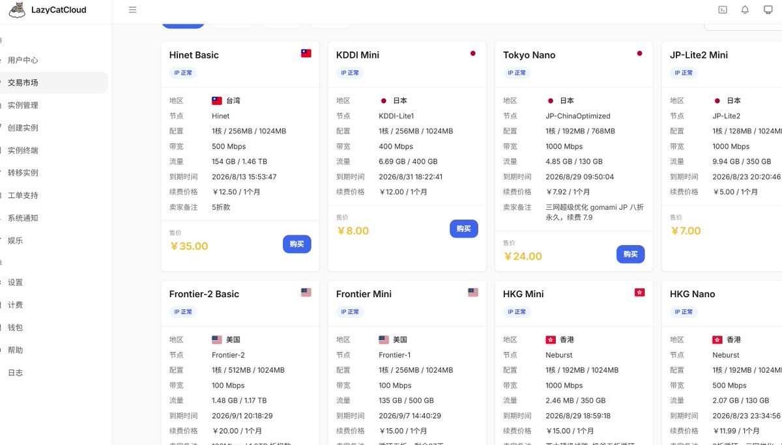Buy the KDDI Mini instance
Screen dimensions: 782x445
[x=464, y=229]
